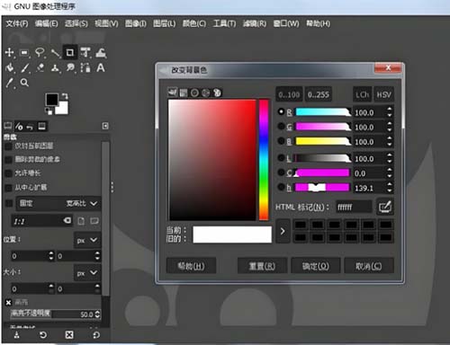Enable 从中心扩展 checkbox
The image size is (450, 345).
point(8,188)
